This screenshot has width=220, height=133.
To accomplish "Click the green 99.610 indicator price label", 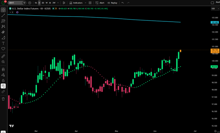I will (214, 67).
